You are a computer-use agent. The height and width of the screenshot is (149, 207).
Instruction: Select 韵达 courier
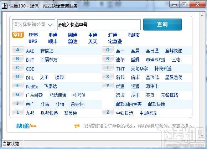coord(73,41)
